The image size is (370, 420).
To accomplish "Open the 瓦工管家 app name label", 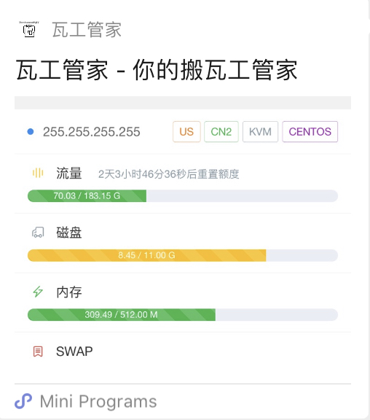I will pyautogui.click(x=87, y=29).
